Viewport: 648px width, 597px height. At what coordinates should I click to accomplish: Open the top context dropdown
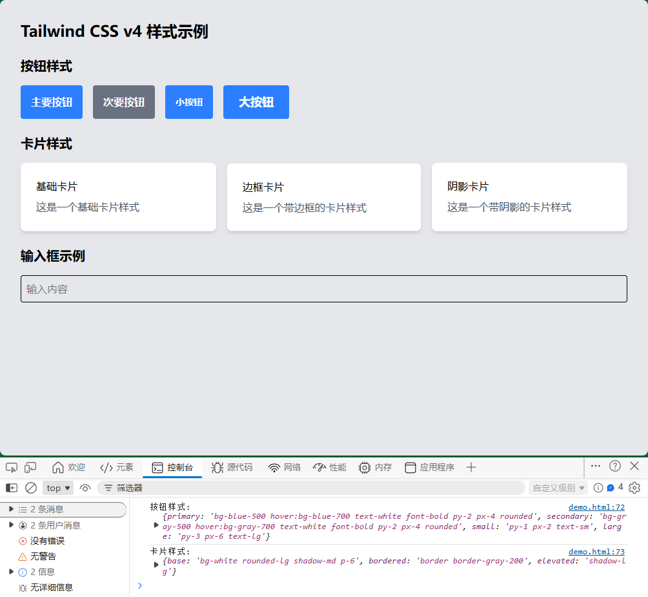58,488
